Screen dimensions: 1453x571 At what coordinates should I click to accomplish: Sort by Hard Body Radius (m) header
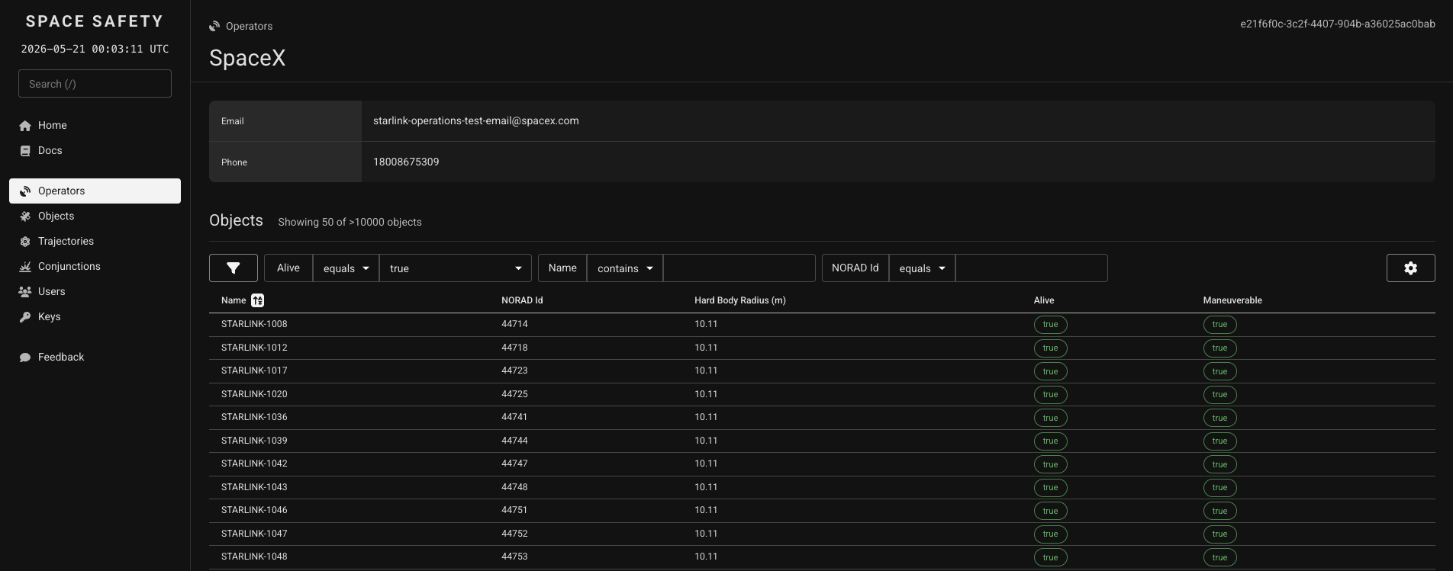click(x=740, y=300)
